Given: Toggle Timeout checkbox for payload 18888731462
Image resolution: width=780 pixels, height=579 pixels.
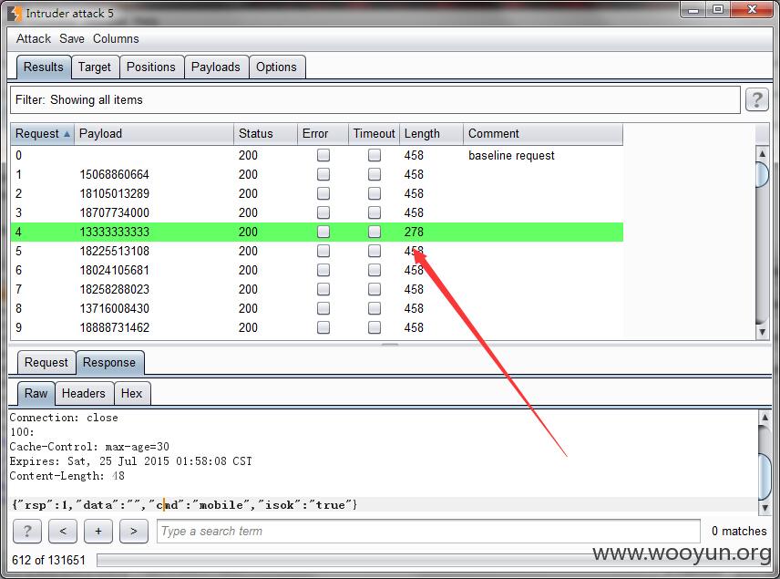Looking at the screenshot, I should click(x=375, y=327).
